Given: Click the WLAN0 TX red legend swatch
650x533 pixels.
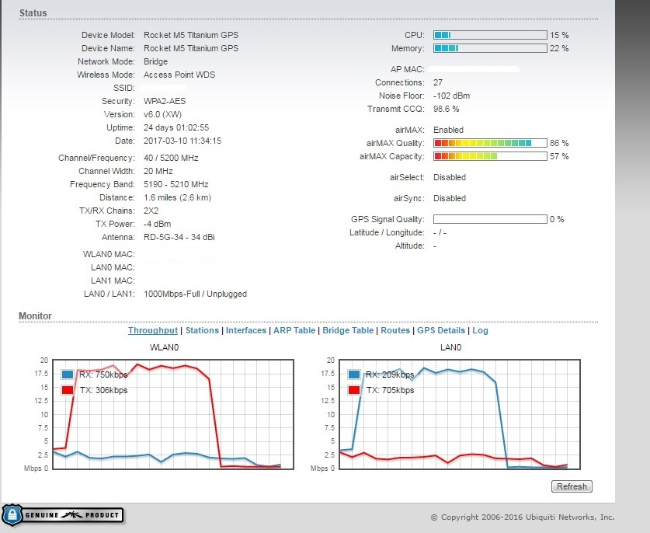Looking at the screenshot, I should tap(67, 390).
